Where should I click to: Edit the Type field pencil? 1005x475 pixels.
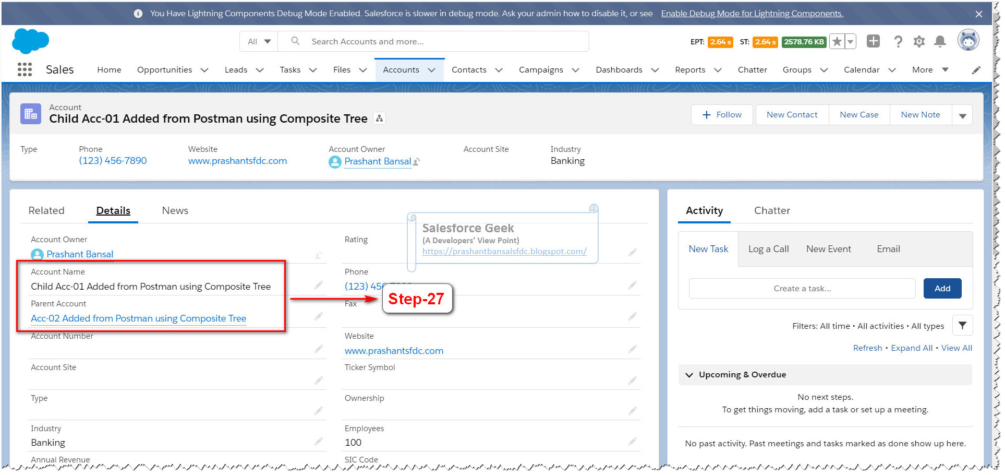(x=319, y=411)
